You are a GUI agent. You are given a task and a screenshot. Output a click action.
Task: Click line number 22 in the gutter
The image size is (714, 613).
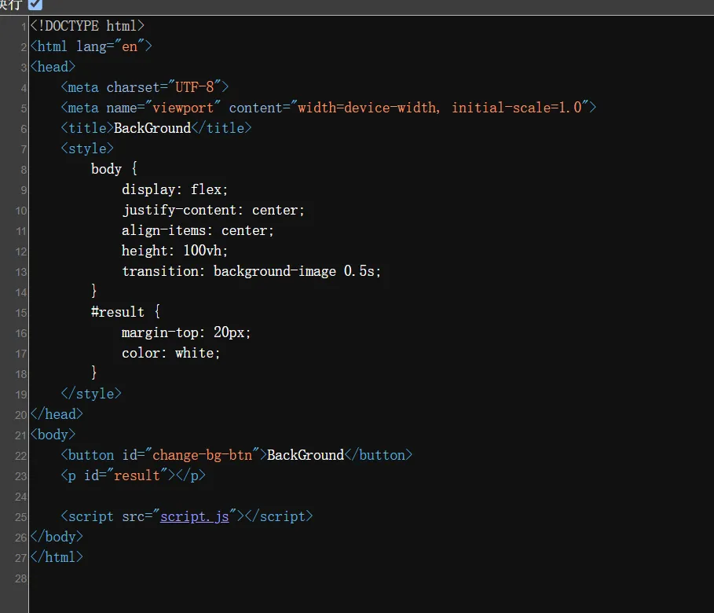pos(21,456)
